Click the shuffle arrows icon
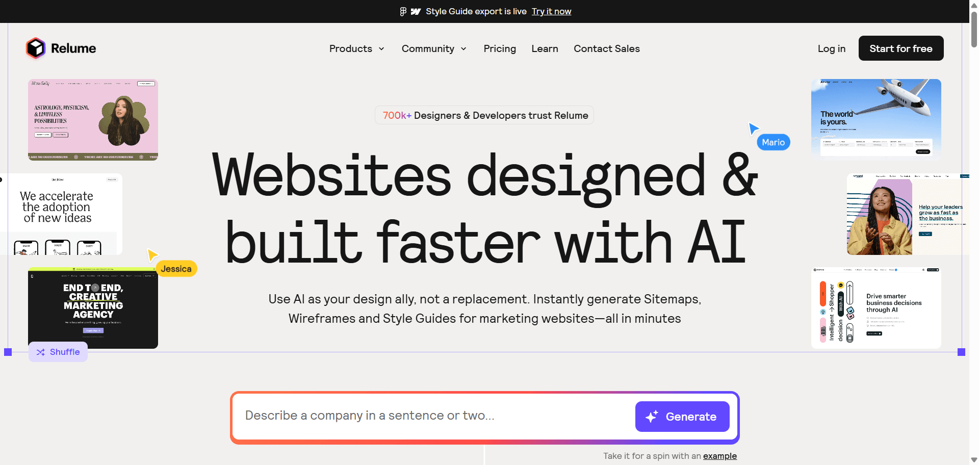The image size is (979, 465). pos(41,352)
